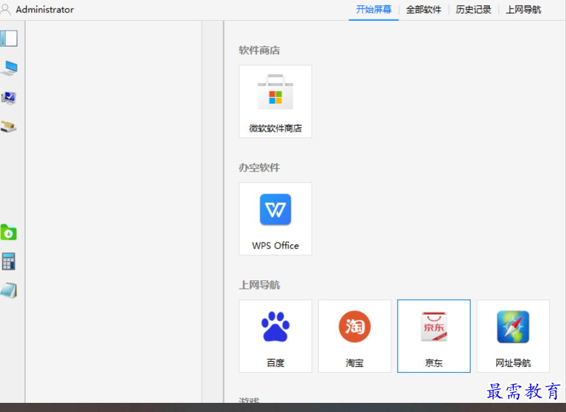The image size is (566, 412).
Task: Switch to the 开始屏幕 tab
Action: tap(374, 10)
